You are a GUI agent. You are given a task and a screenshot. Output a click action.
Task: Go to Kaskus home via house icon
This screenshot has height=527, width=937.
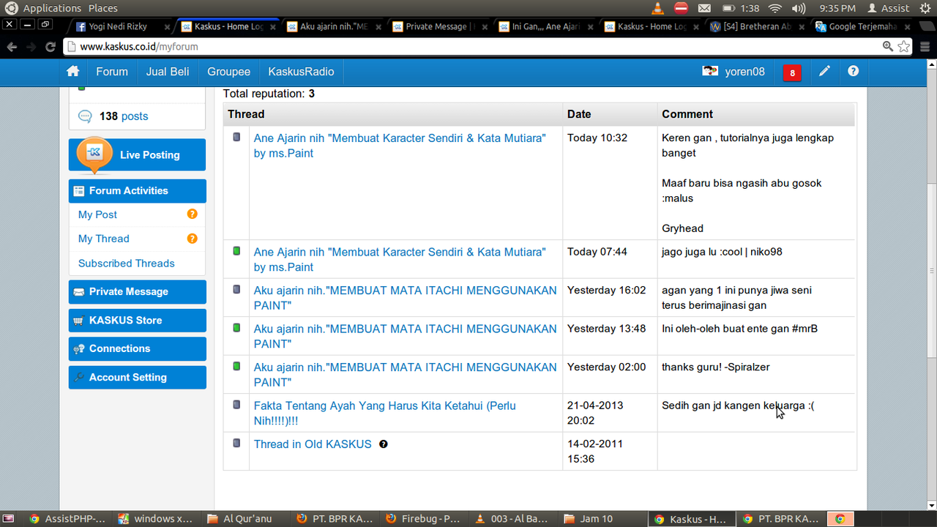click(73, 72)
